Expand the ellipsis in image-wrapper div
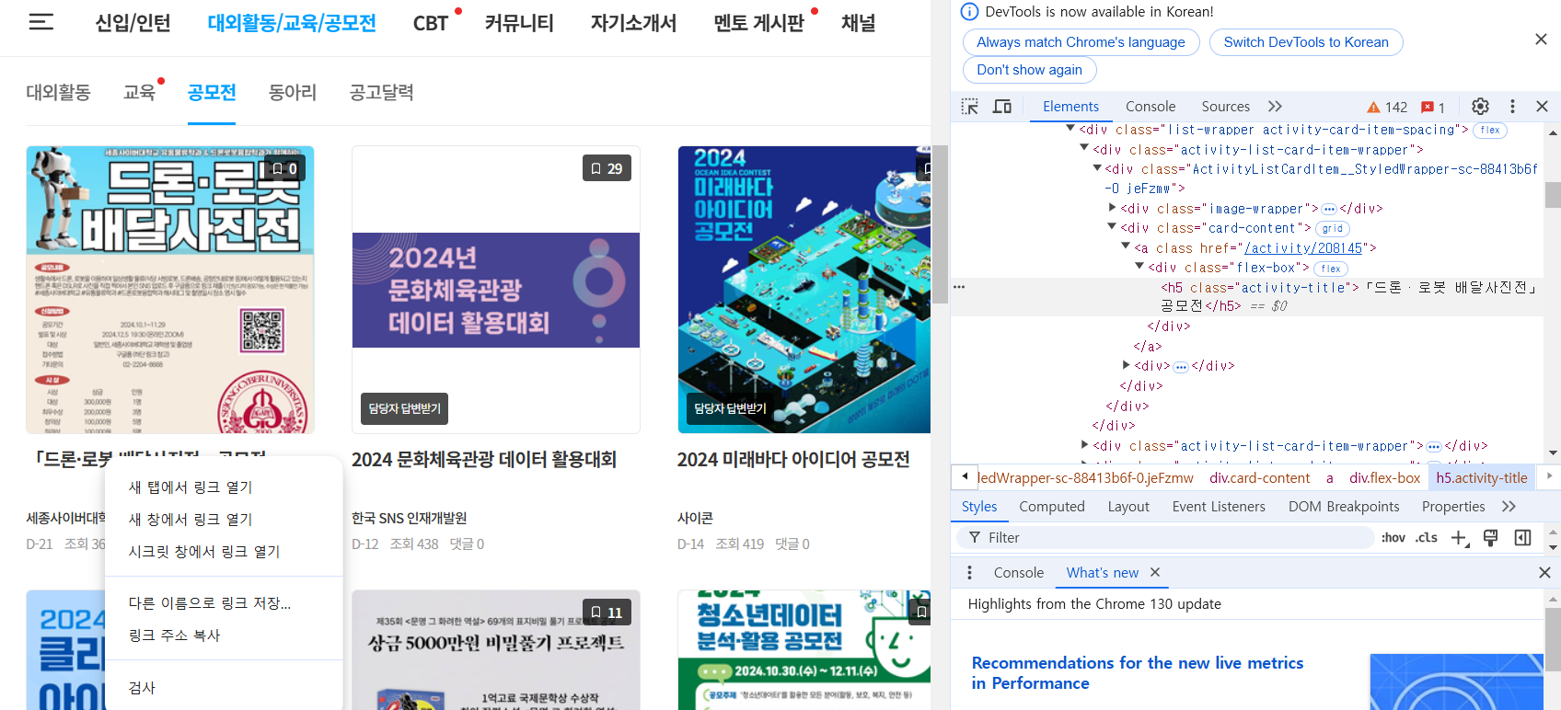Screen dimensions: 1561x710 1329,210
